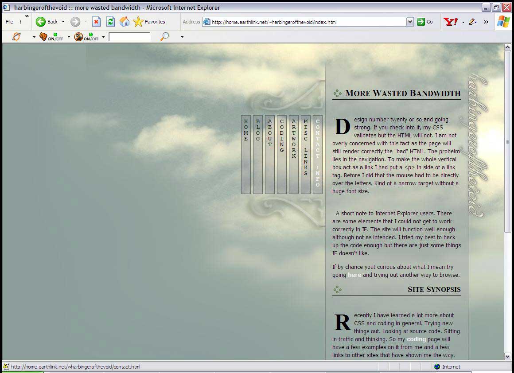
Task: Expand the Yahoo toolbar overflow chevron
Action: (x=486, y=22)
